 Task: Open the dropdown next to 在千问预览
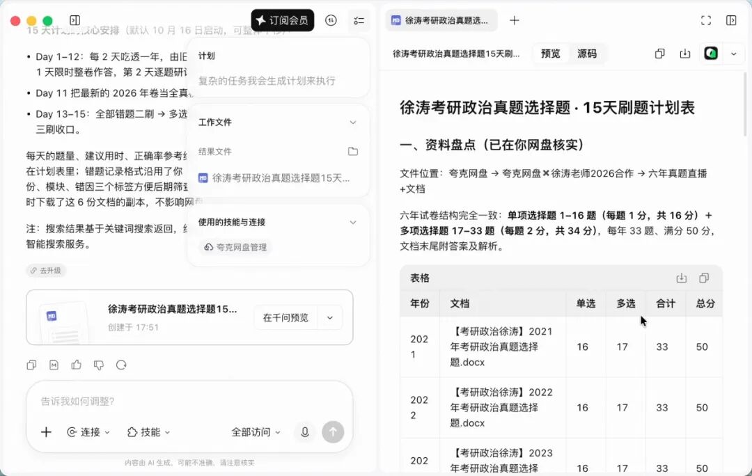330,317
